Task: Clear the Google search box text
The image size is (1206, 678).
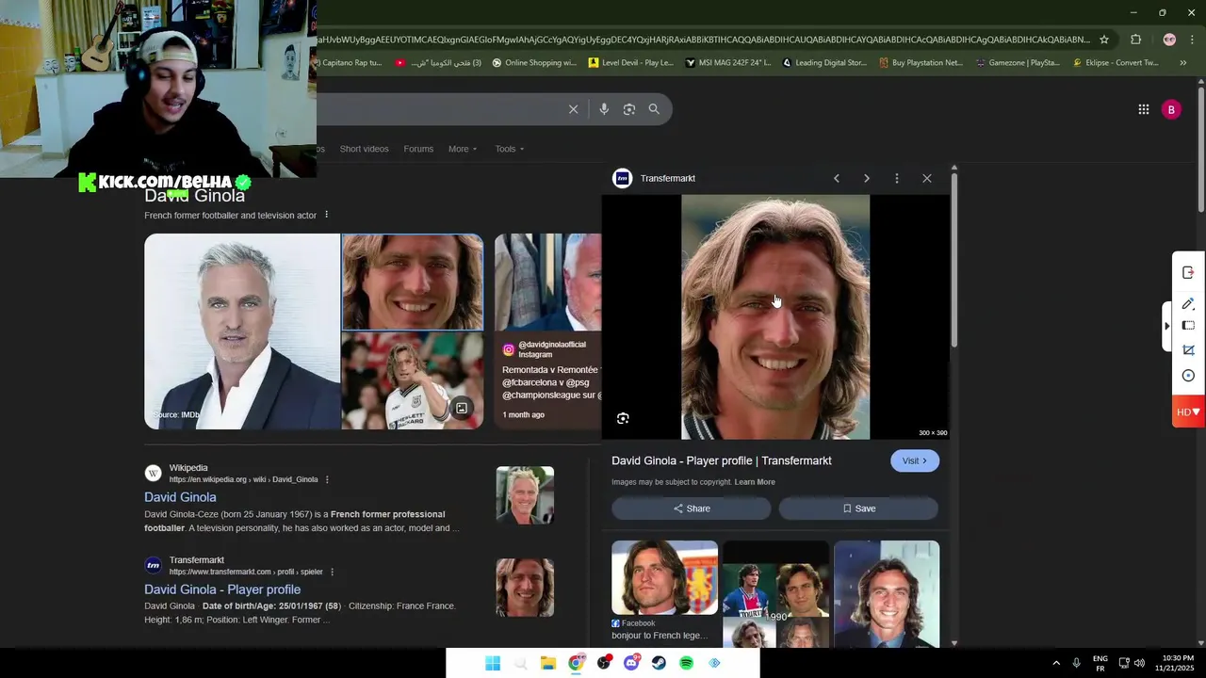Action: (x=573, y=109)
